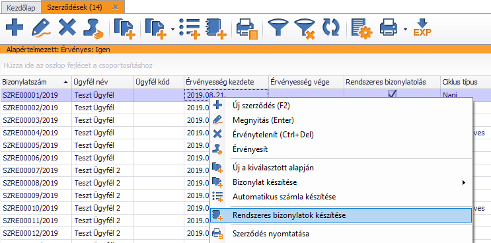Click the list settings gear toolbar icon
Screen dimensions: 491x243
click(361, 29)
